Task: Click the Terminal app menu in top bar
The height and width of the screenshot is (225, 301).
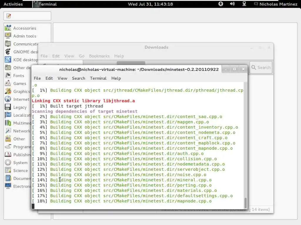Action: [x=45, y=4]
